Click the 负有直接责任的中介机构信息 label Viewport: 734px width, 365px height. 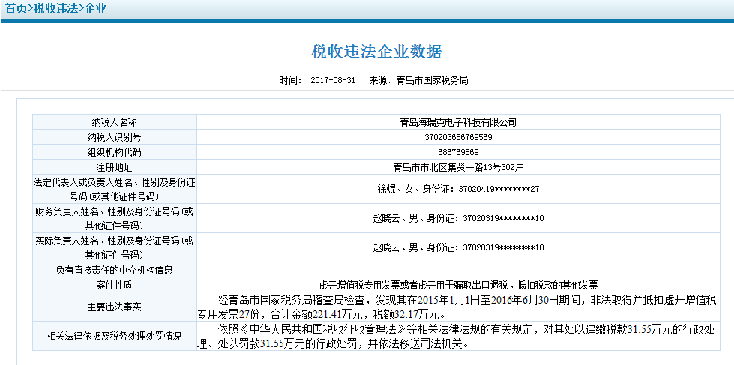[x=114, y=270]
